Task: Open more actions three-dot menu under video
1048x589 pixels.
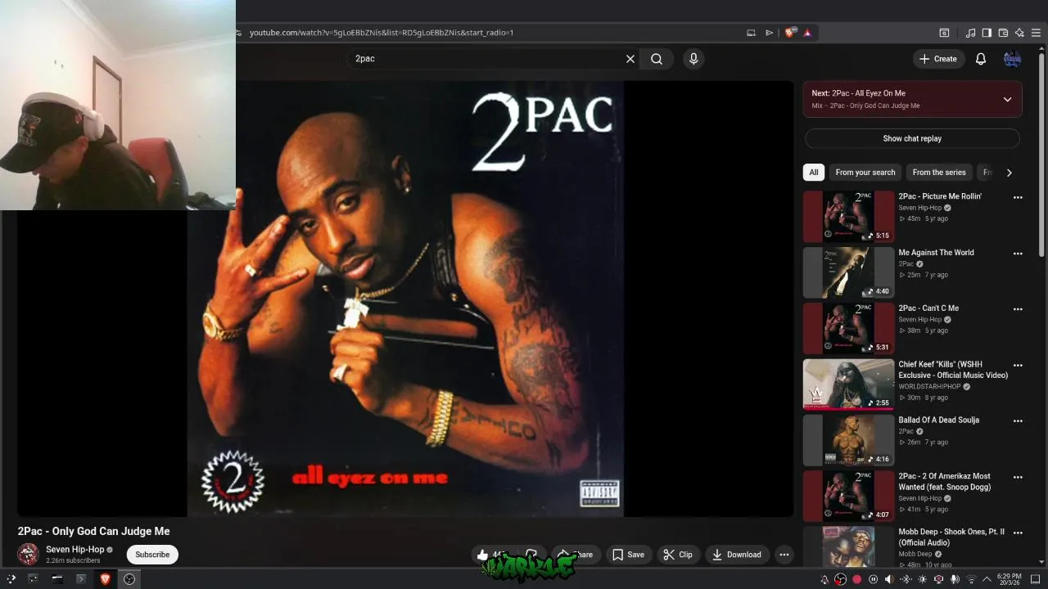Action: tap(784, 555)
